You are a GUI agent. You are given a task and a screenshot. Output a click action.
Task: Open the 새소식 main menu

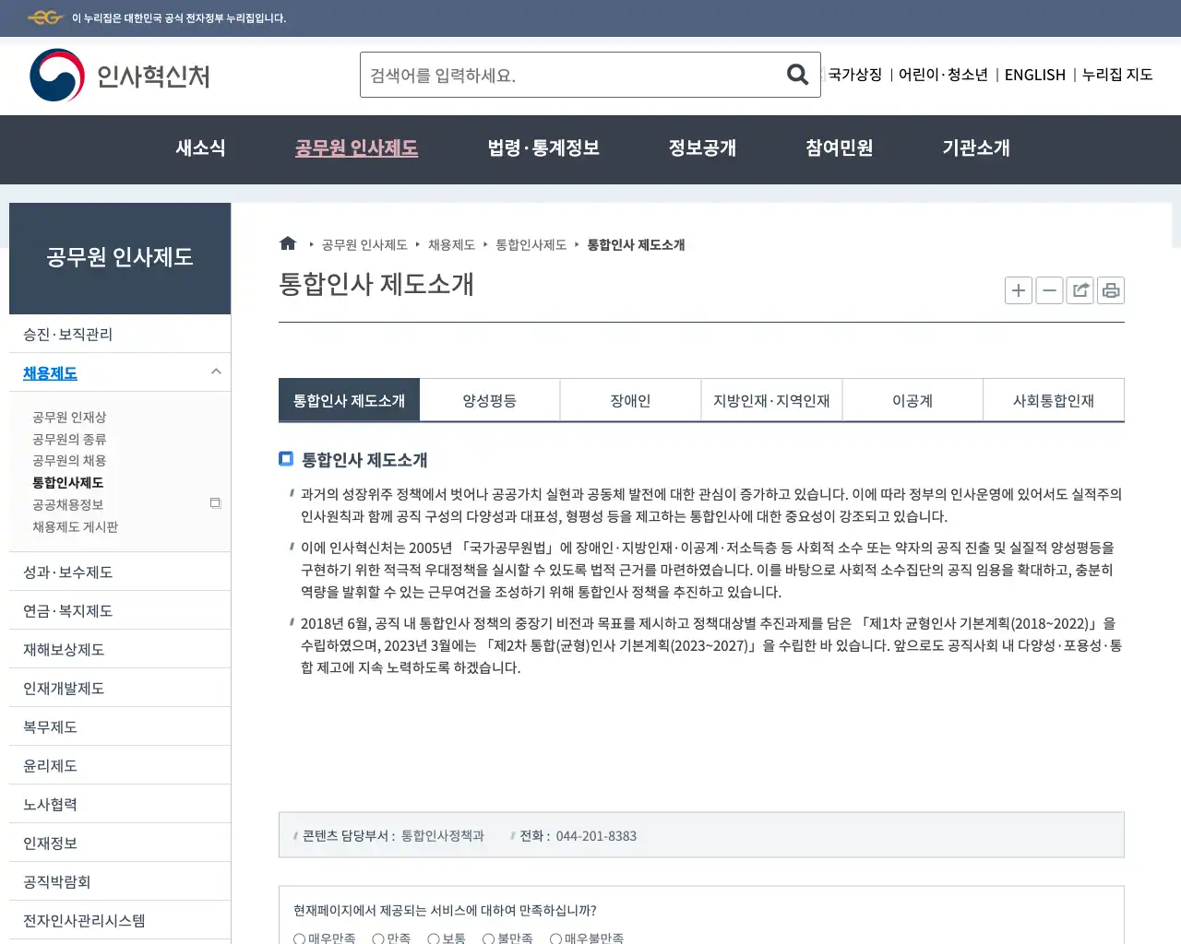[x=200, y=147]
